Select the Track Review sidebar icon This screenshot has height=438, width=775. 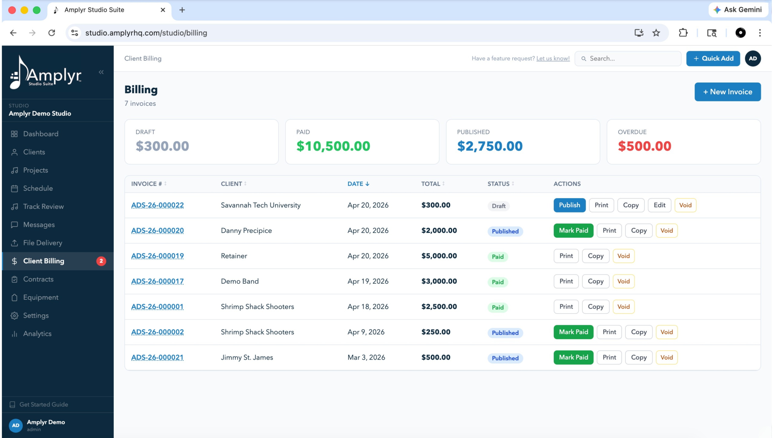(14, 206)
